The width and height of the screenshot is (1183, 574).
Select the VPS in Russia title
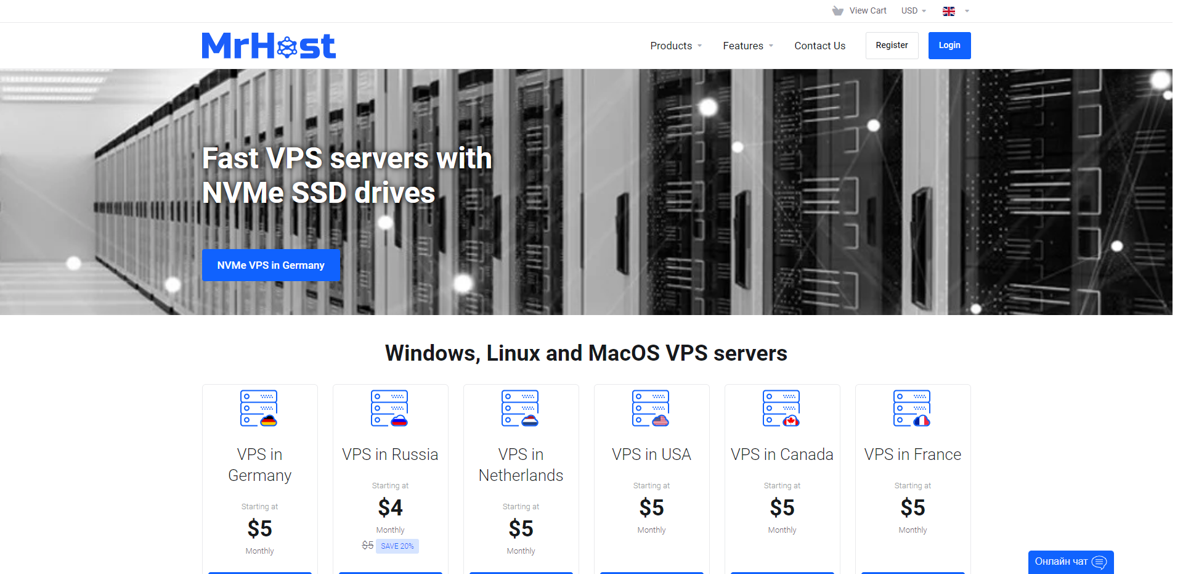click(x=390, y=454)
